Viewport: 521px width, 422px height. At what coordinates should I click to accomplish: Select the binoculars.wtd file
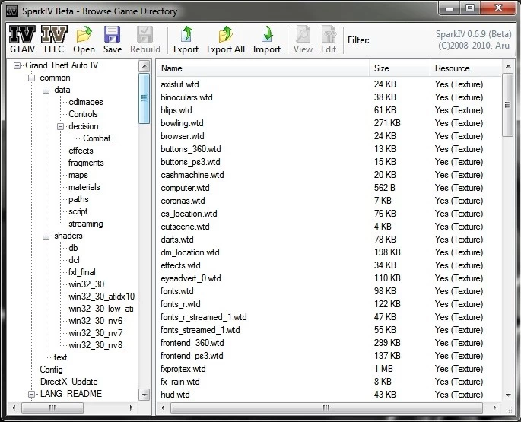coord(186,97)
